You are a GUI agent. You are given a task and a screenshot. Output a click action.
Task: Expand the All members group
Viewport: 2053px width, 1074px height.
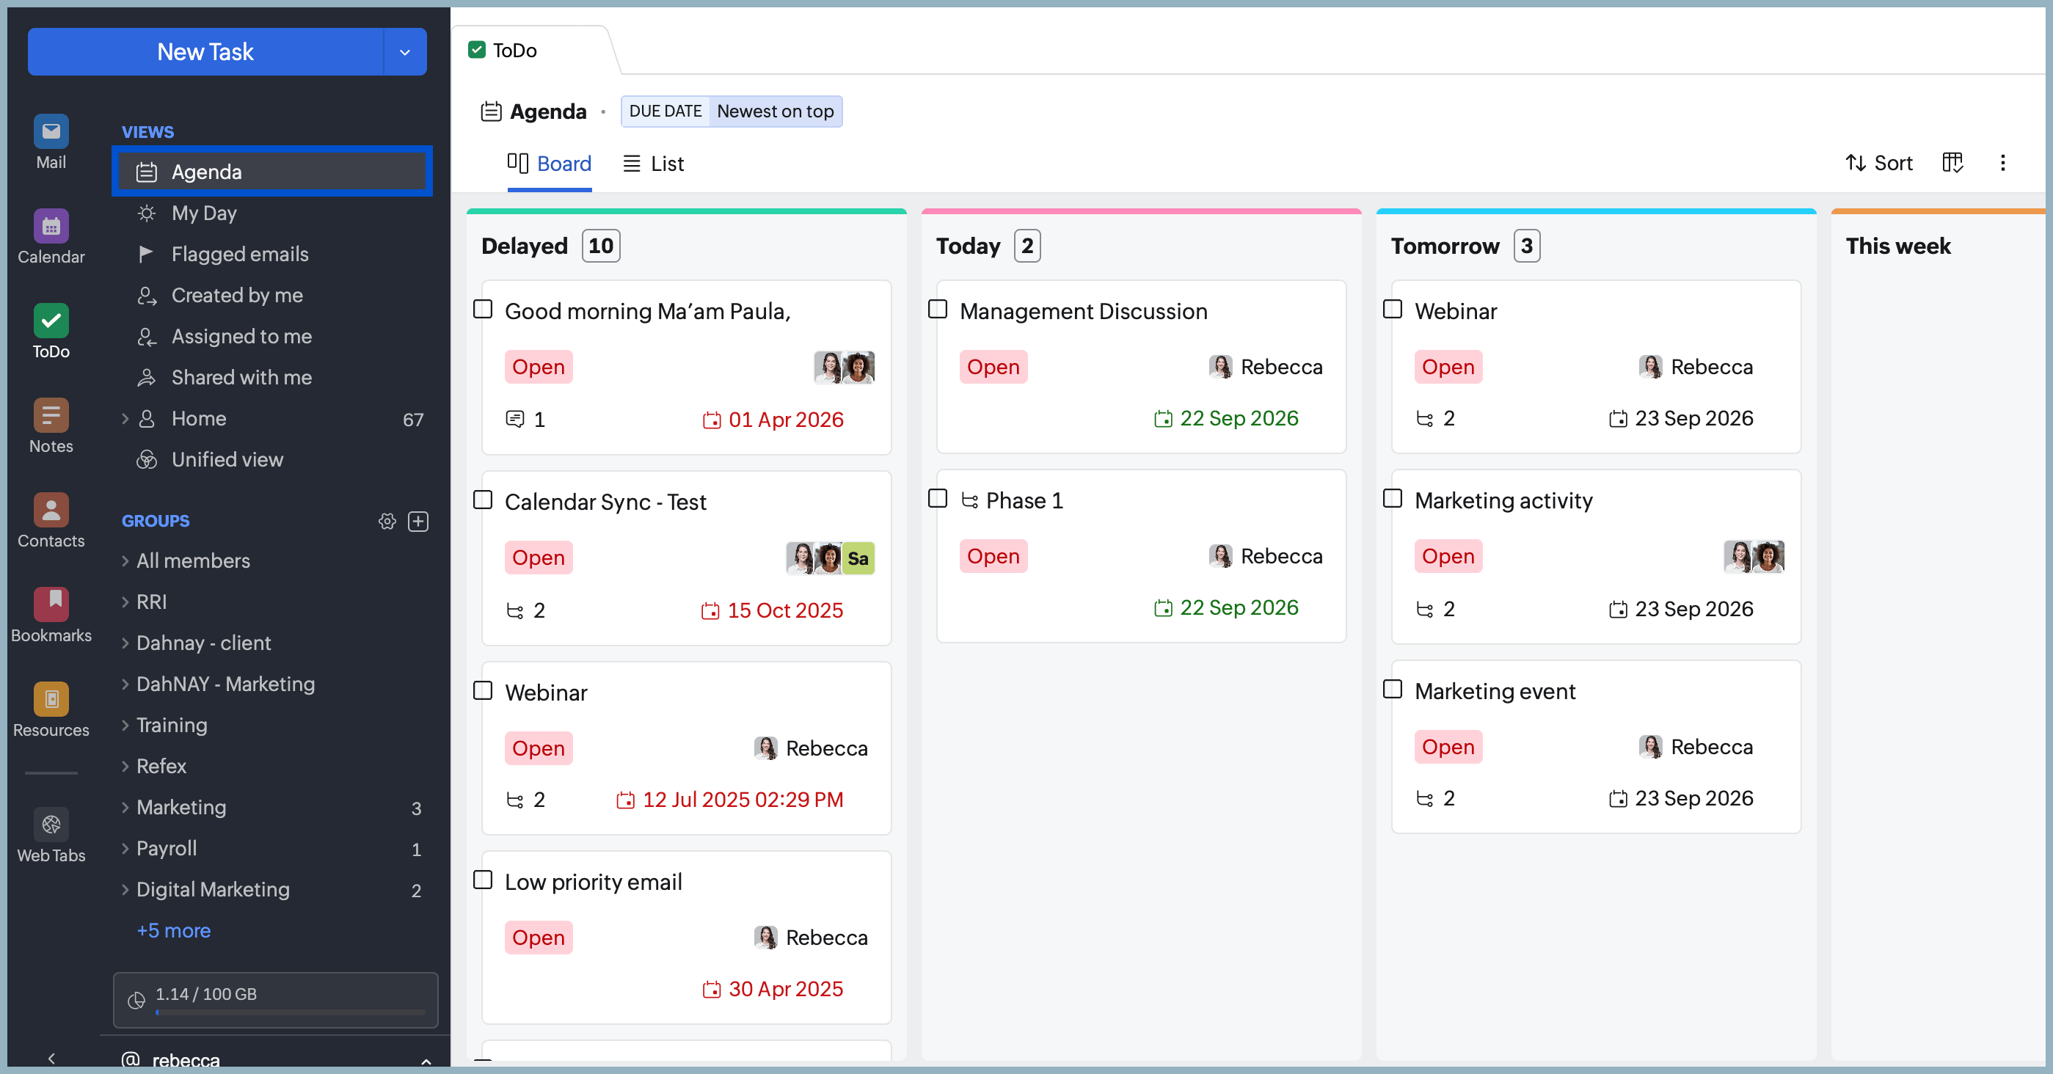(125, 561)
